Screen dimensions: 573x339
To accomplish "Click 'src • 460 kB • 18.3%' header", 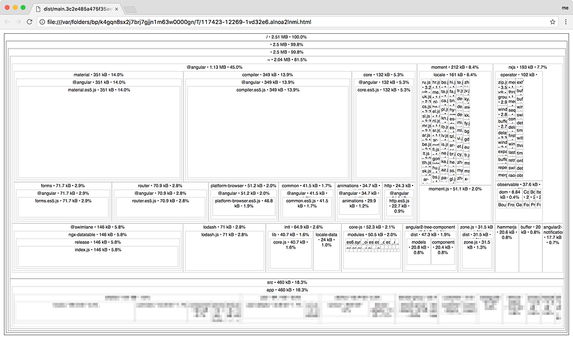I will (x=287, y=282).
